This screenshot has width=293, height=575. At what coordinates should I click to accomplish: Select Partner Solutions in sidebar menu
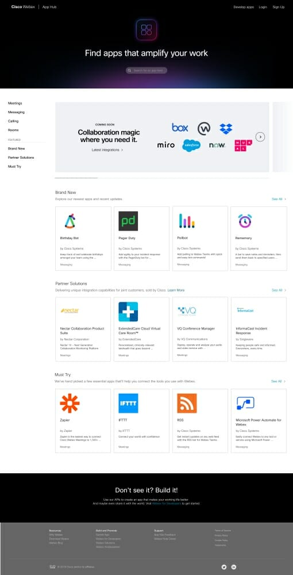21,158
